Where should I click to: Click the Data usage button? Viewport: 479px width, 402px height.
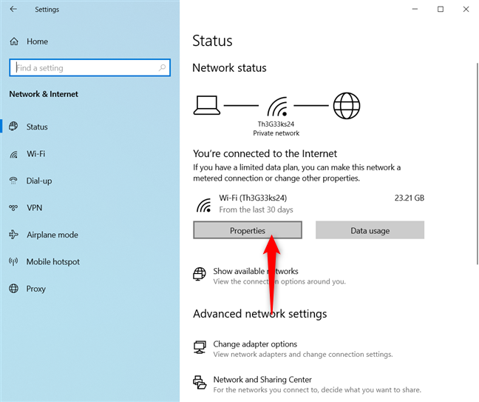click(370, 230)
